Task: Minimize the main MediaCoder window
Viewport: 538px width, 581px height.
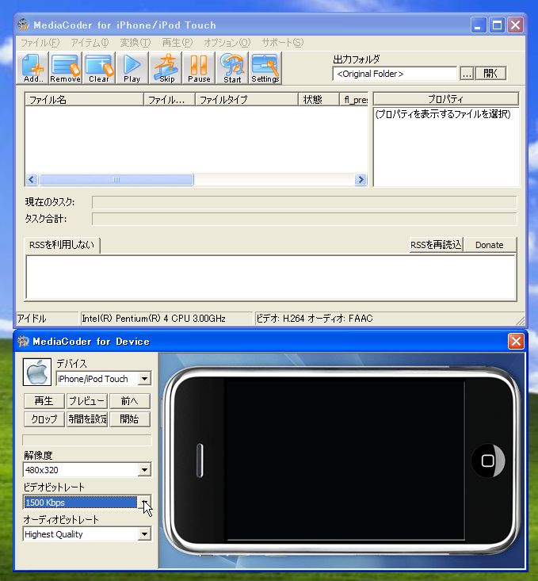Action: 479,25
